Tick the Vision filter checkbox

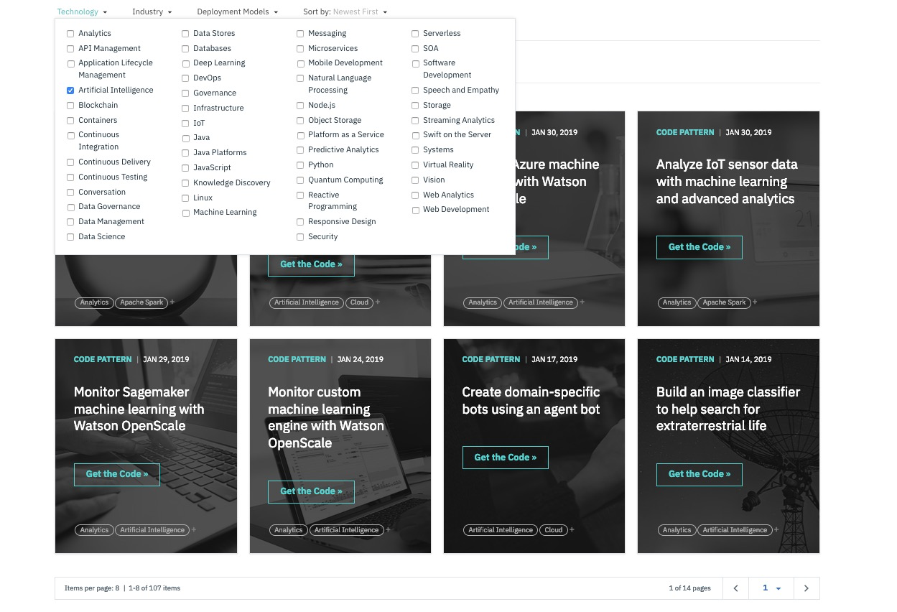pyautogui.click(x=415, y=180)
